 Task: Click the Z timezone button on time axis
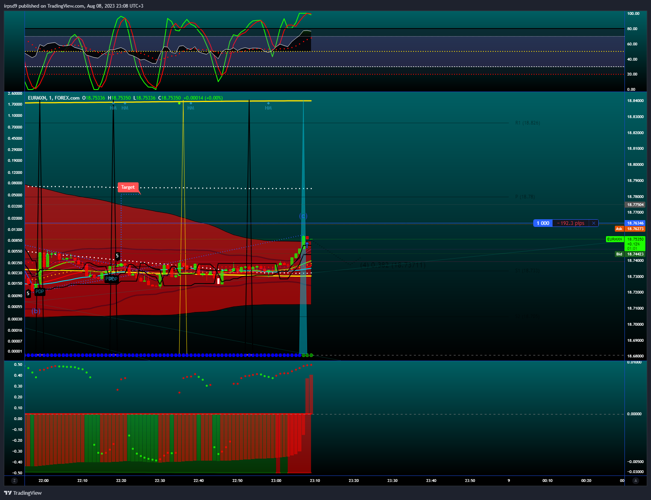pyautogui.click(x=14, y=481)
